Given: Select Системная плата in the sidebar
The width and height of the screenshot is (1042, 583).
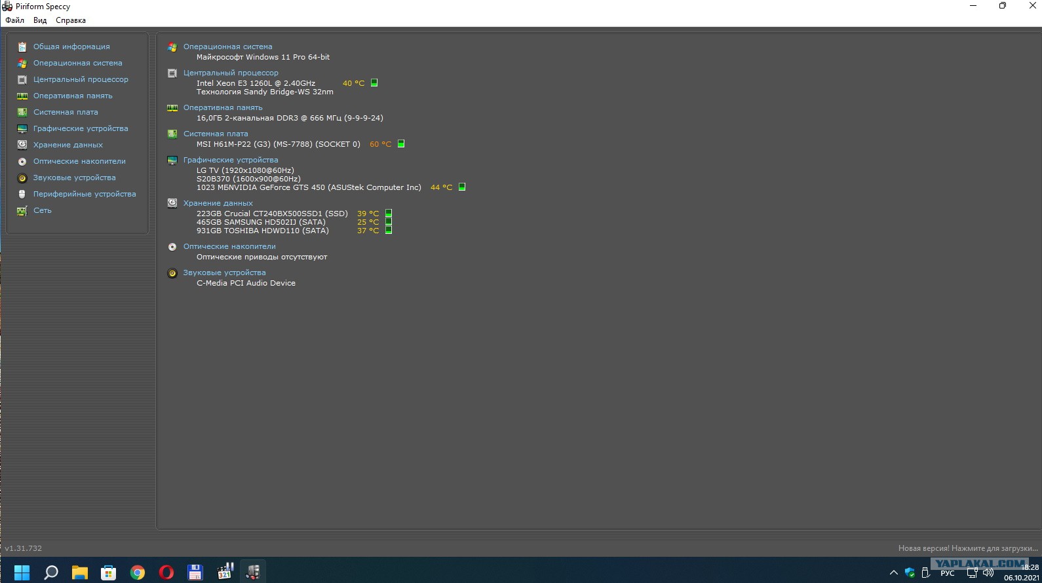Looking at the screenshot, I should point(66,112).
